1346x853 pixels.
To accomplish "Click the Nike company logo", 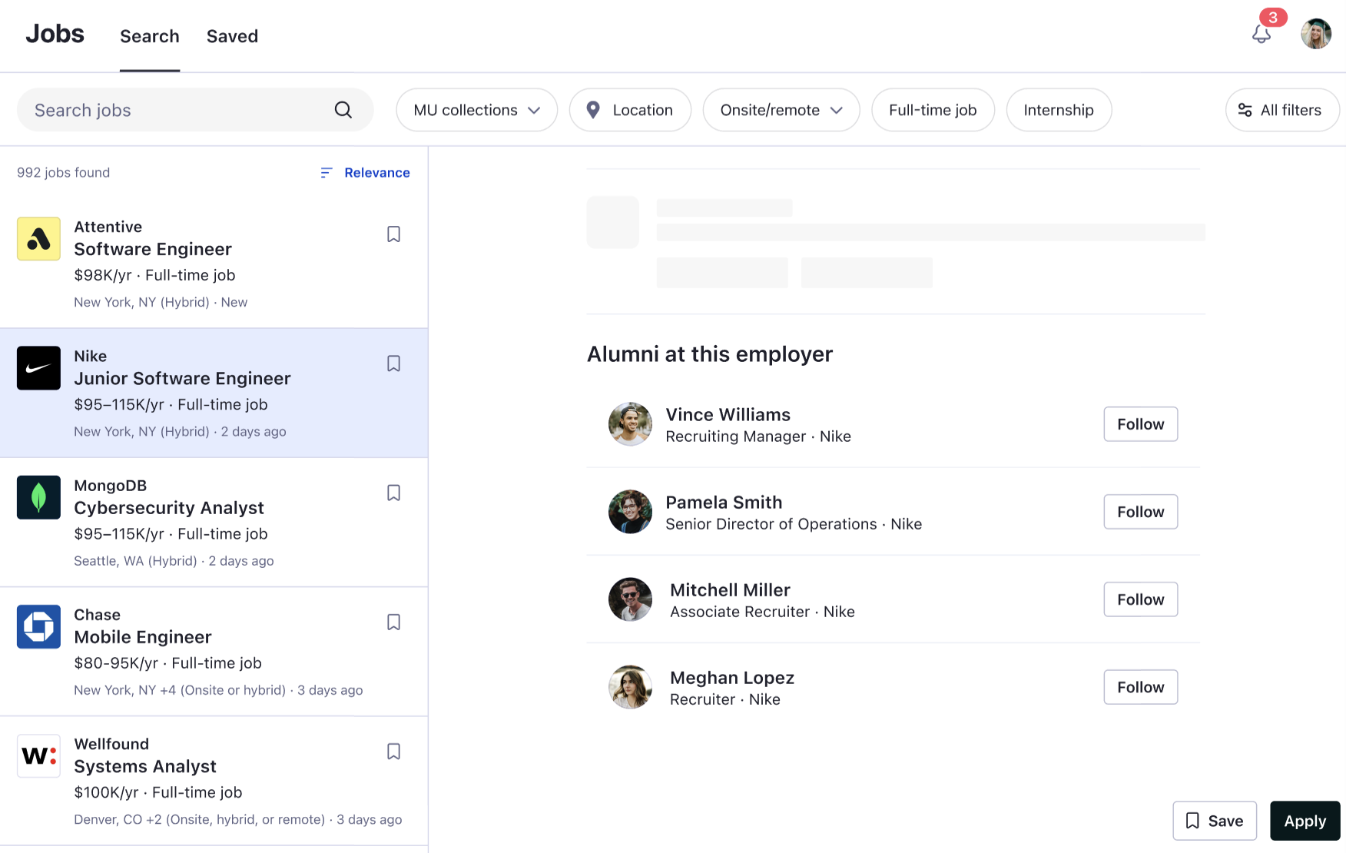I will click(38, 368).
